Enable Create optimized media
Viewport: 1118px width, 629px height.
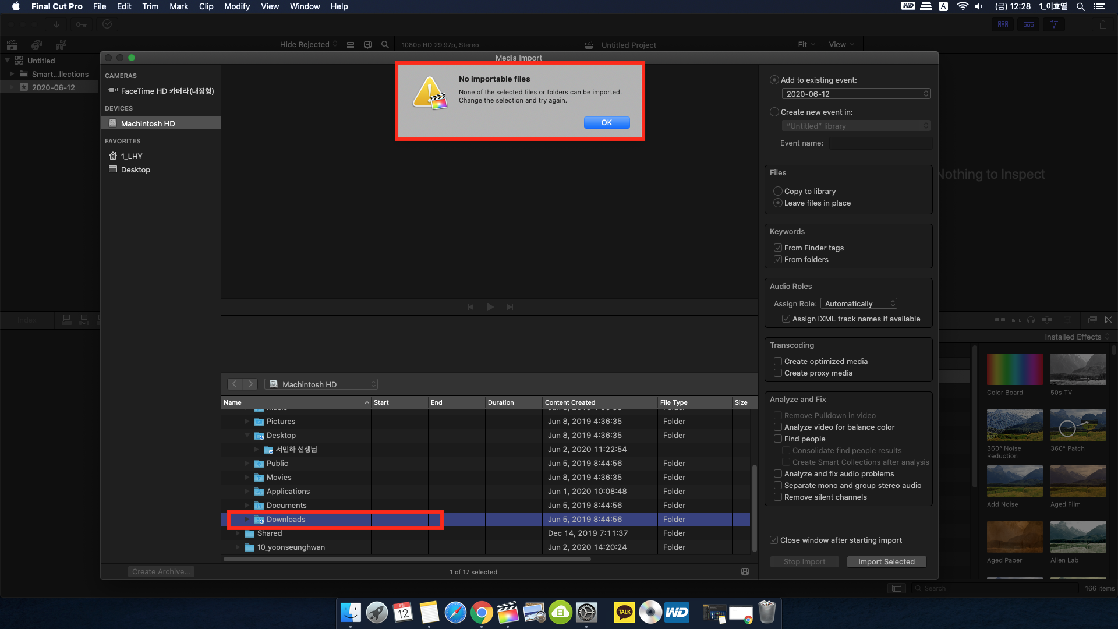coord(777,361)
